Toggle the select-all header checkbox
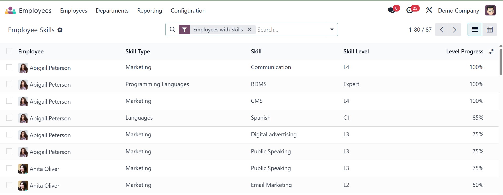Viewport: 503px width, 195px height. pos(9,51)
